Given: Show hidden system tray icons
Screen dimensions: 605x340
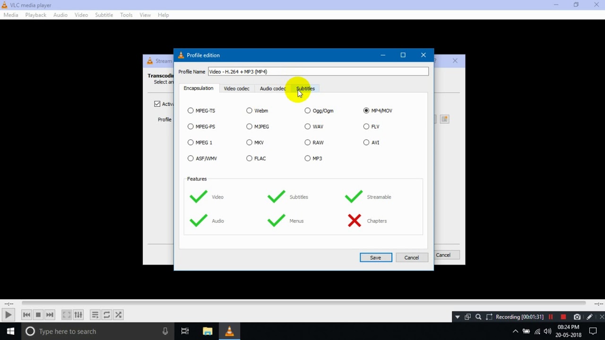Looking at the screenshot, I should [x=515, y=331].
